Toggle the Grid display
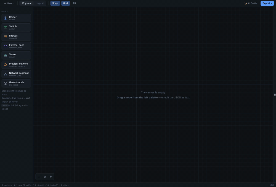Viewport: 276px width, 187px height. [65, 3]
